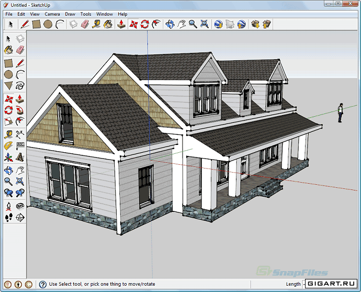361x292 pixels.
Task: Choose the Rectangle tool in the left tool palette
Action: 8,63
